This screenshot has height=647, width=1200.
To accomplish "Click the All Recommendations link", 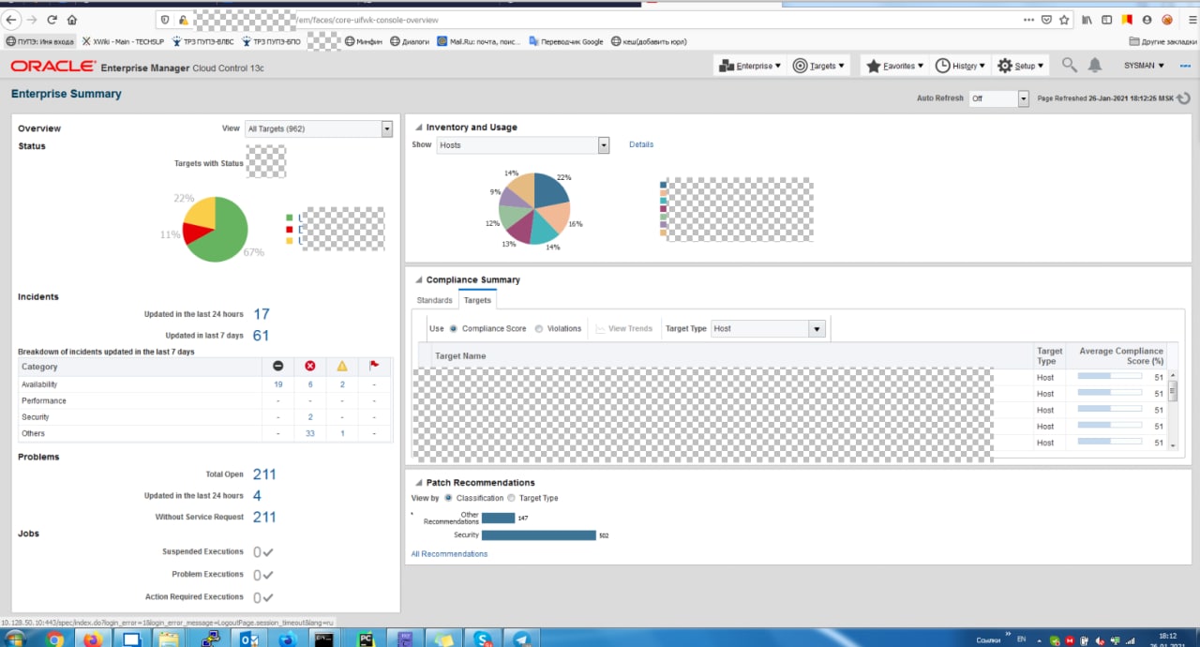I will click(x=449, y=554).
